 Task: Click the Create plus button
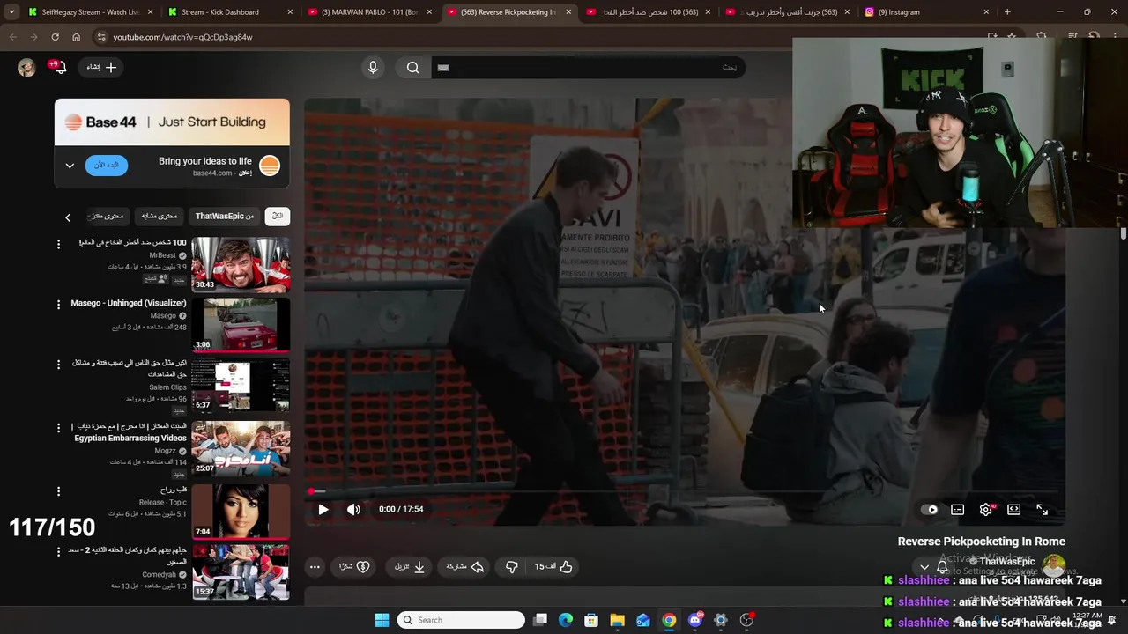click(101, 67)
